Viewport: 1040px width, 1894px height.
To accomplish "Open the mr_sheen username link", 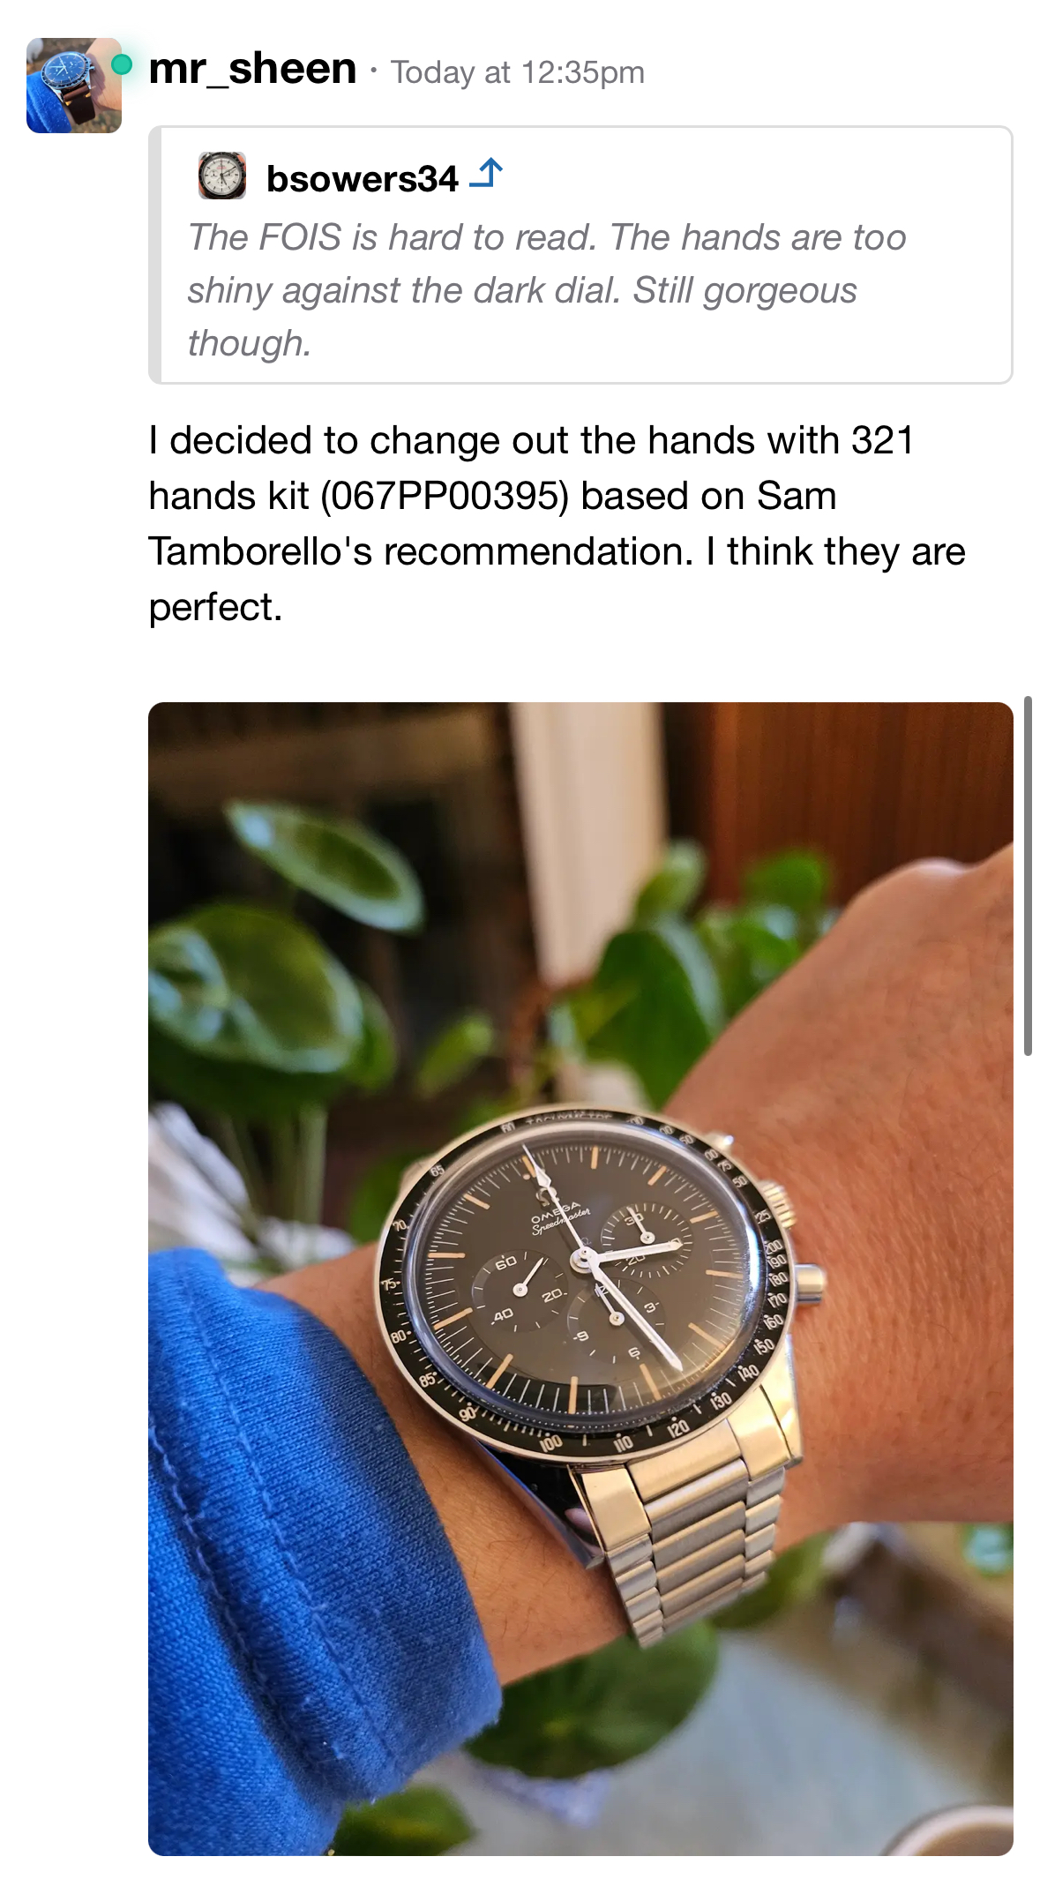I will (253, 69).
